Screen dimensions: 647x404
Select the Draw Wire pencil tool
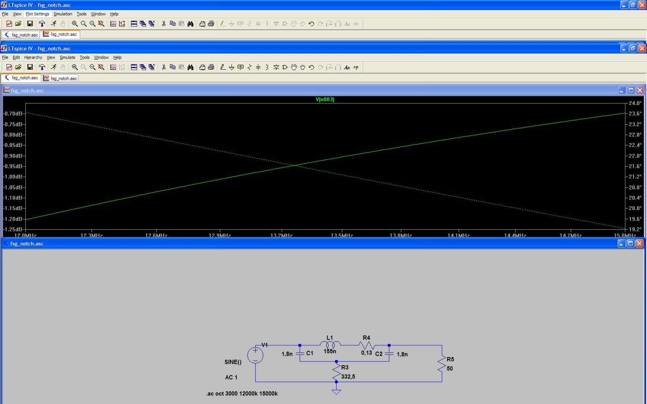pos(223,67)
